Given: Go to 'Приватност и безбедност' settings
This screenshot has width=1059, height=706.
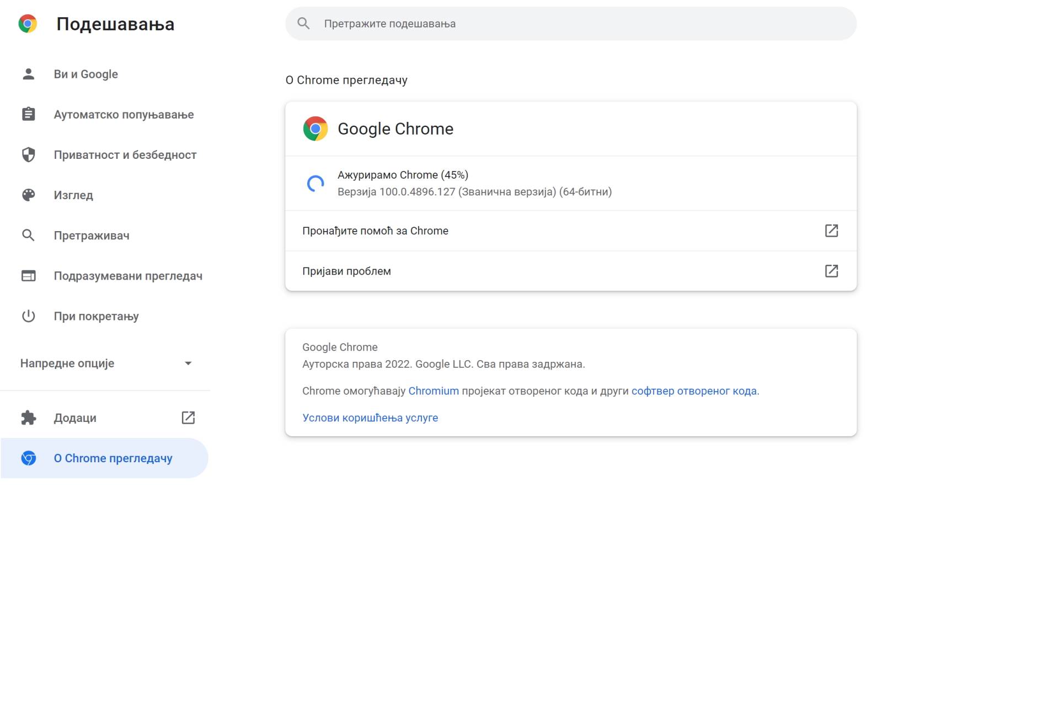Looking at the screenshot, I should [x=125, y=154].
